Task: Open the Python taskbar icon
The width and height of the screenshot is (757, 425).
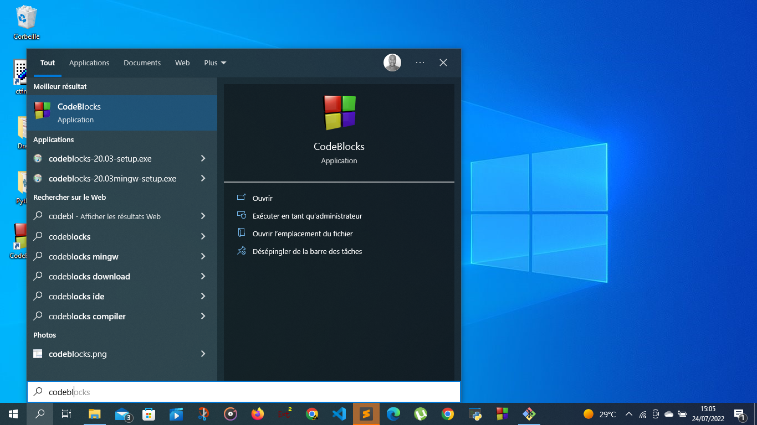Action: [x=475, y=414]
